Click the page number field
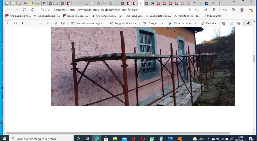 7,23
